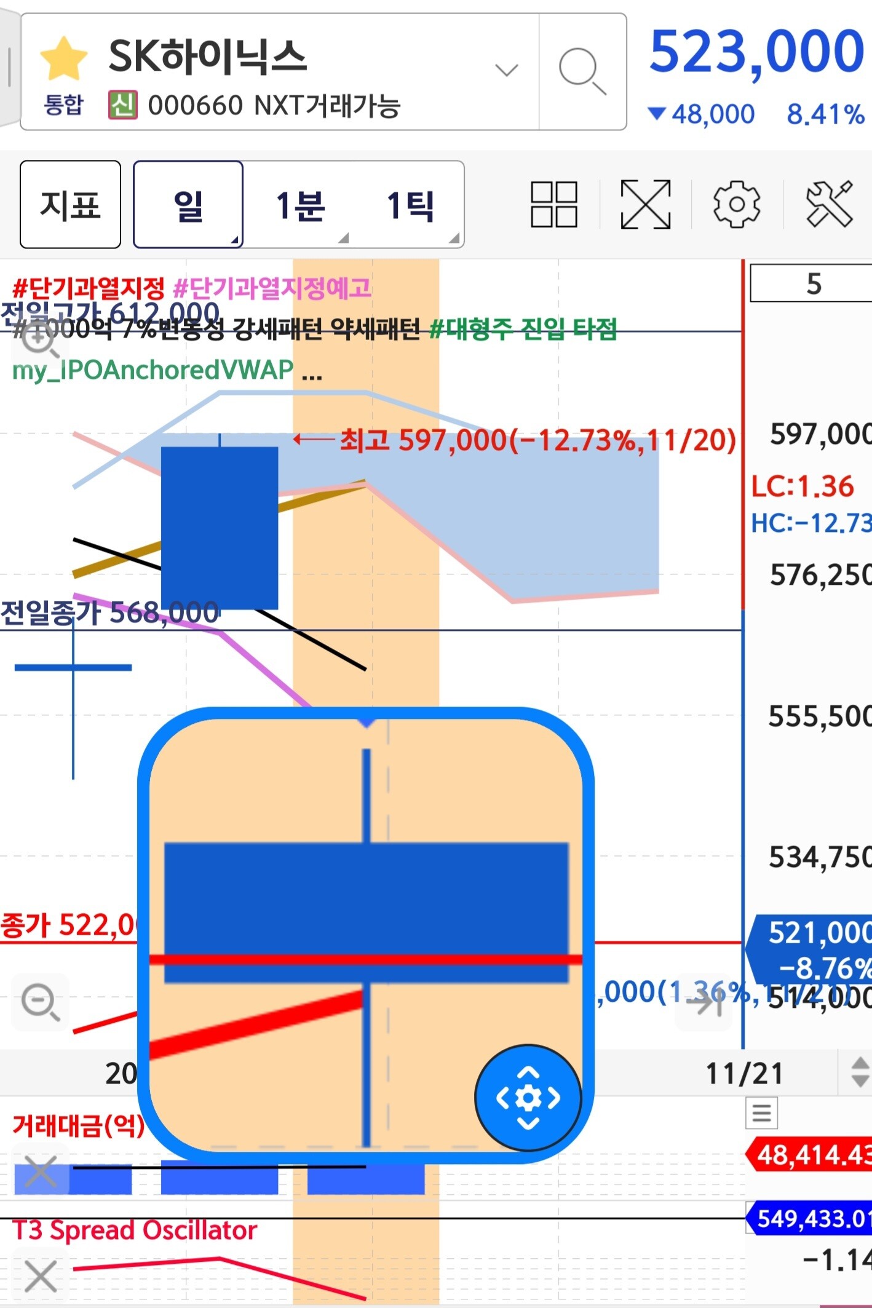Click the 전일고가 612,000 label
872x1308 pixels.
click(x=109, y=314)
